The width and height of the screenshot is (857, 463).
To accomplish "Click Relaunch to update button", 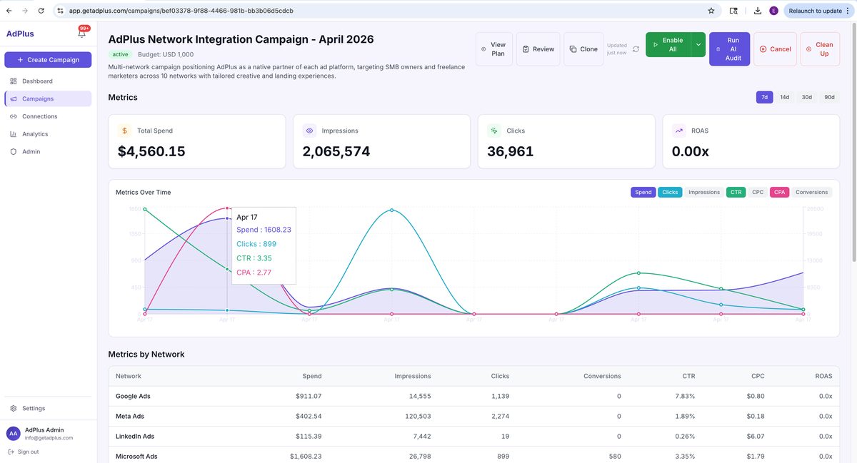I will (x=818, y=11).
